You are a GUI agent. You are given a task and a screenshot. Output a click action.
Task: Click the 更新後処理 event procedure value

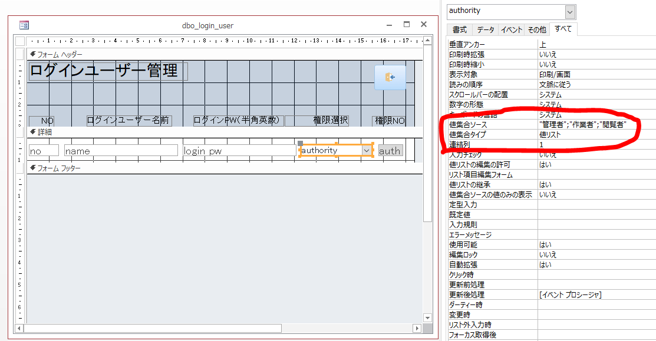tap(596, 295)
